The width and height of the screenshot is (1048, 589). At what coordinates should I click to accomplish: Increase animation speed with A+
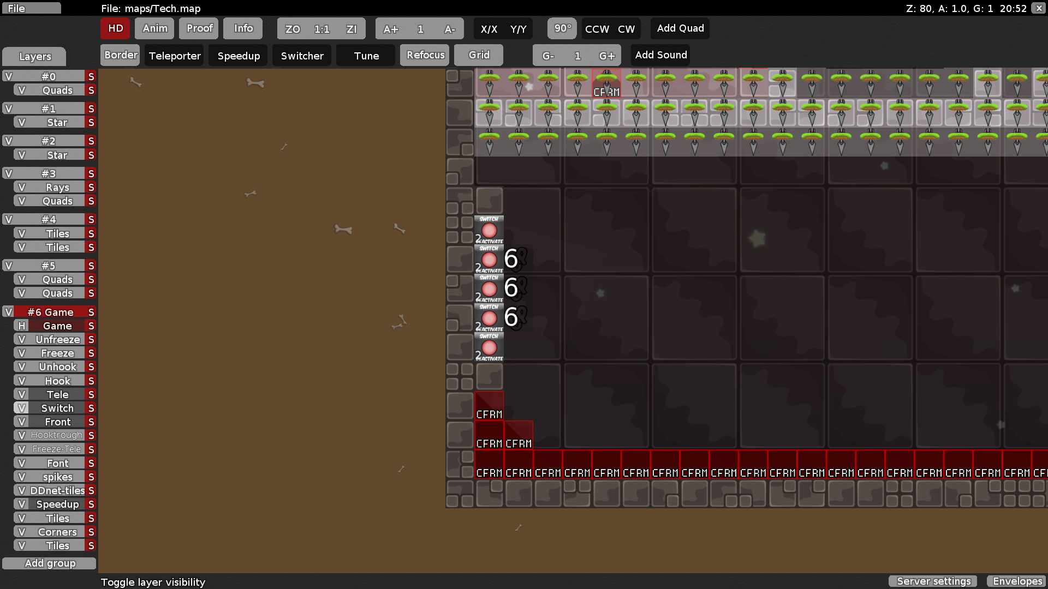[x=391, y=29]
